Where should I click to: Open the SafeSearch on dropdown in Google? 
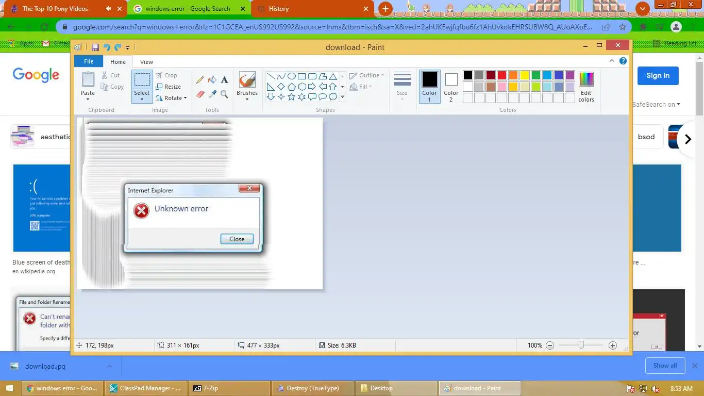[x=656, y=104]
